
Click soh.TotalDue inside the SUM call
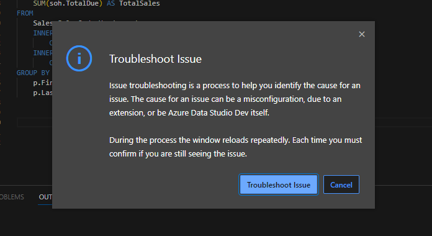click(x=74, y=3)
